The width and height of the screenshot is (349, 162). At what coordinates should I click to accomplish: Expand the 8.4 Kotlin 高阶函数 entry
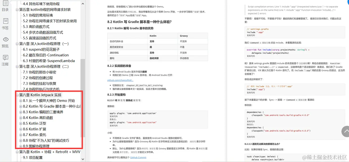21,118
